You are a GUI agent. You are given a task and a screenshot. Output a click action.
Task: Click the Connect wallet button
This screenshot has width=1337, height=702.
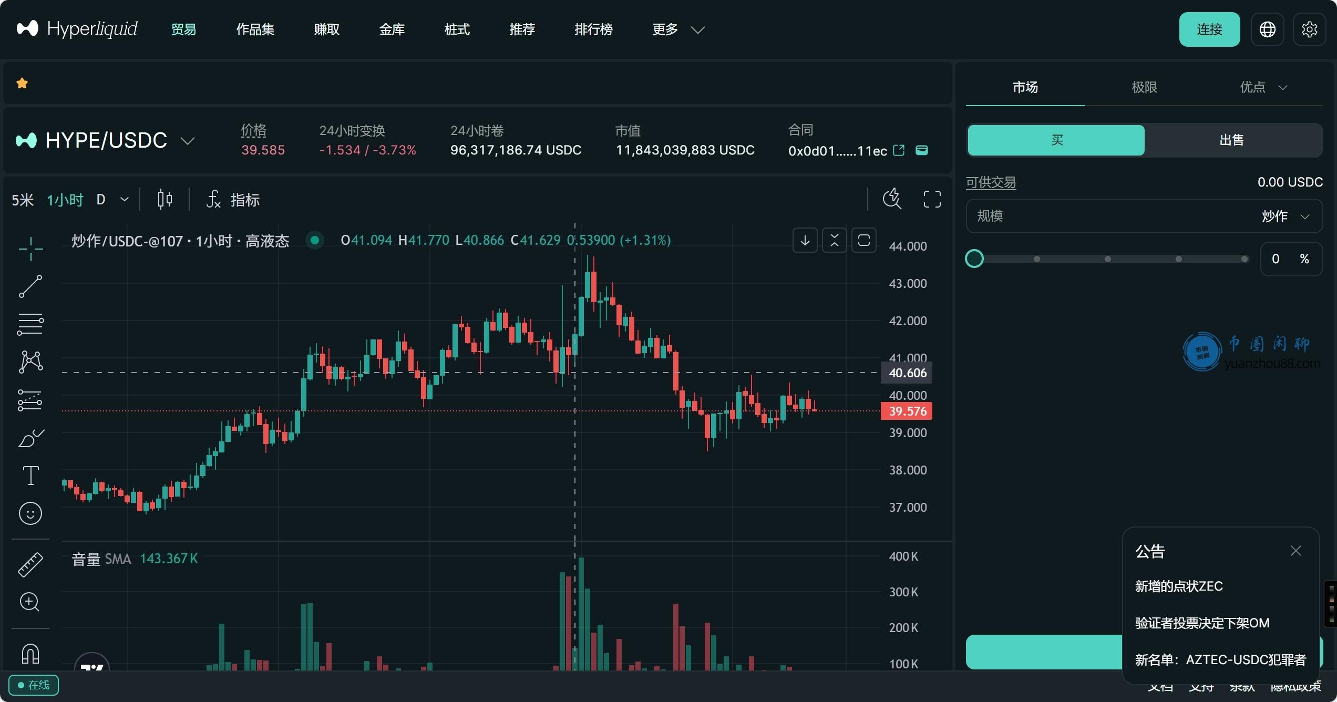tap(1209, 29)
